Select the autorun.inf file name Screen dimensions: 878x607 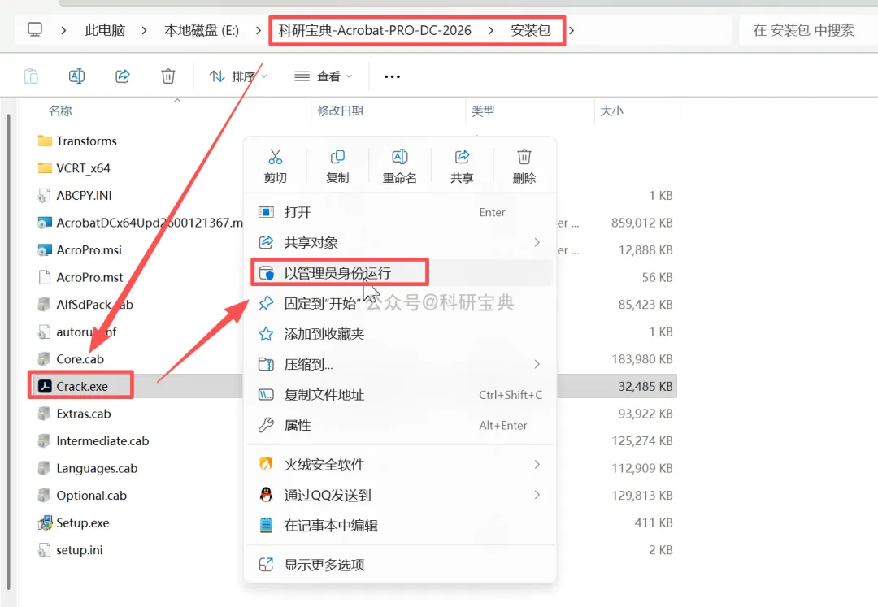point(86,332)
